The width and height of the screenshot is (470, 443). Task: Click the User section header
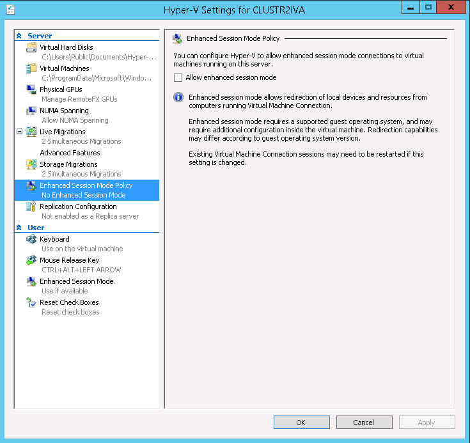pos(36,228)
